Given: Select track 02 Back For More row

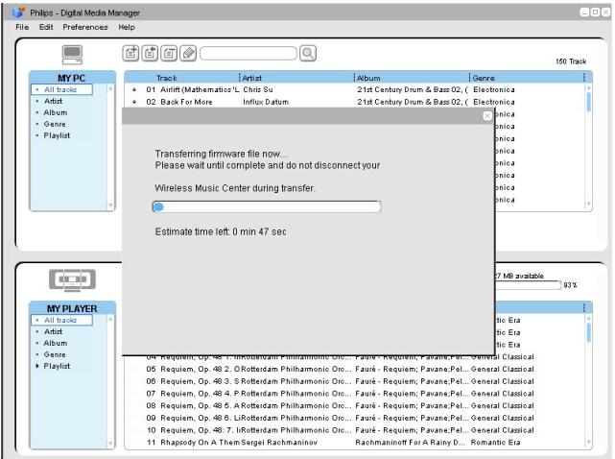Looking at the screenshot, I should coord(355,102).
